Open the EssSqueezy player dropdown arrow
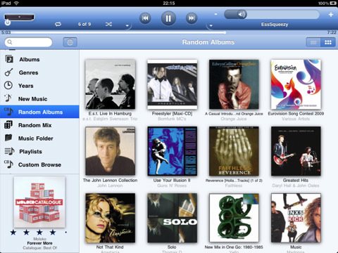Image resolution: width=338 pixels, height=253 pixels. click(211, 25)
